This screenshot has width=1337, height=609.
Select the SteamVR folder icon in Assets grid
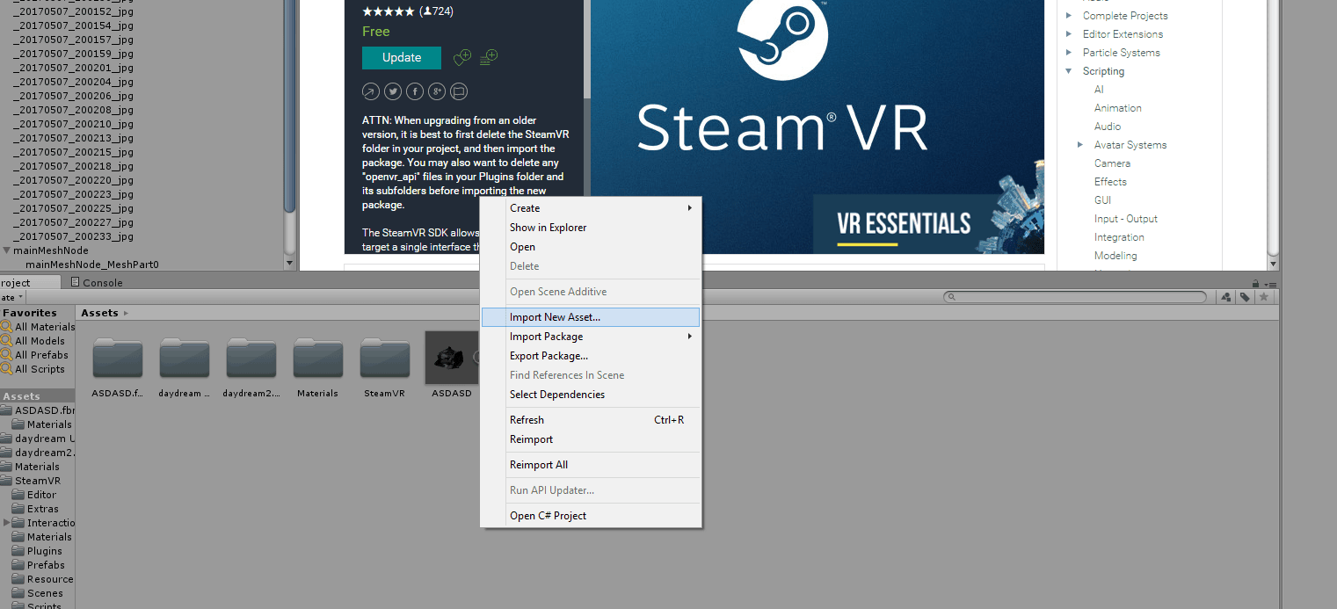point(384,359)
